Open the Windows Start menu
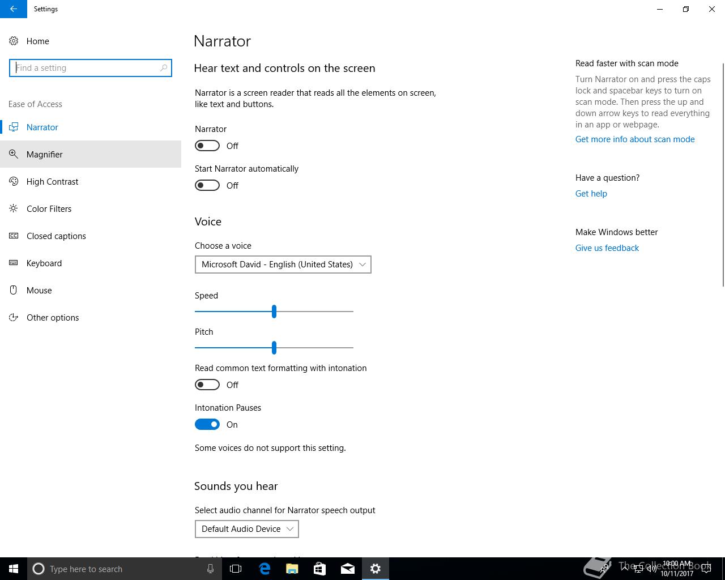 pyautogui.click(x=14, y=569)
